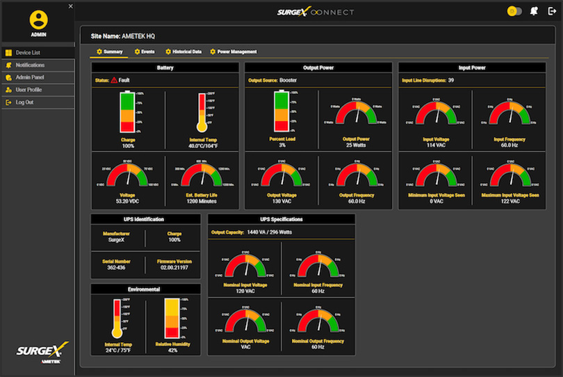Click the battery Fault warning icon
The image size is (563, 377).
[115, 81]
